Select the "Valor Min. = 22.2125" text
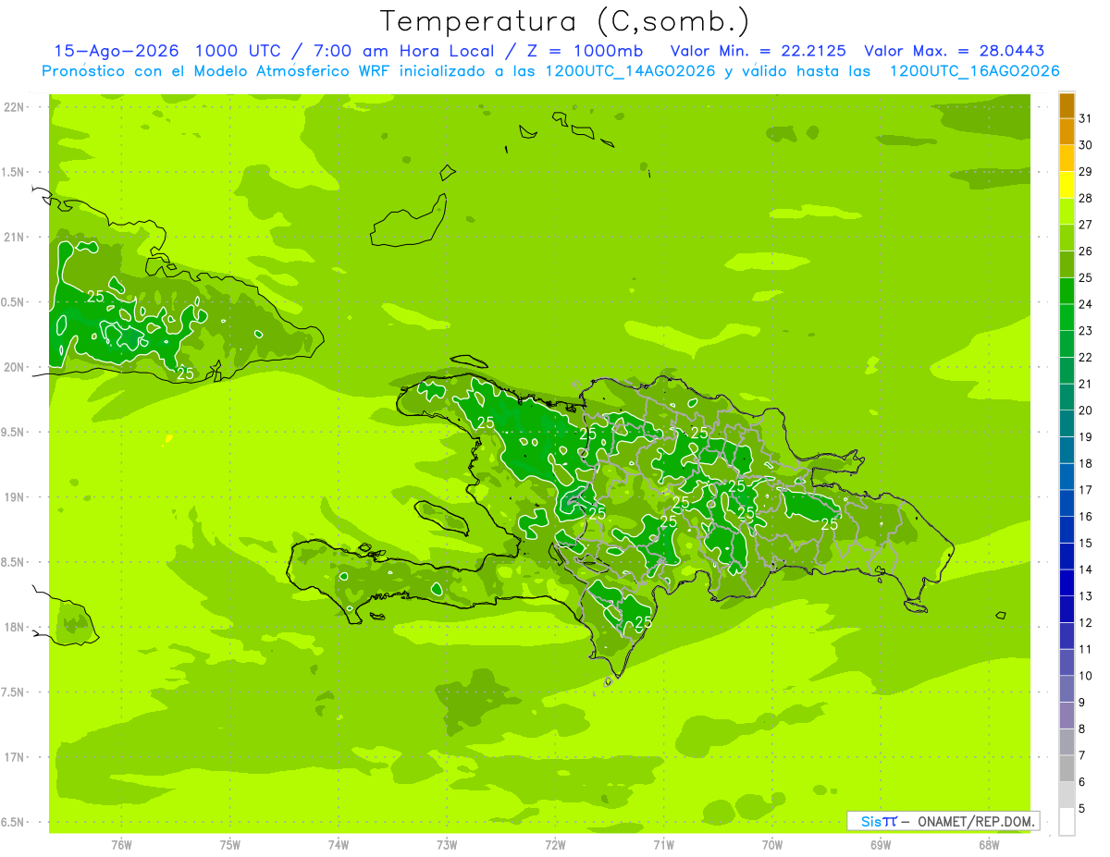Screen dimensions: 1110x857 (x=758, y=51)
